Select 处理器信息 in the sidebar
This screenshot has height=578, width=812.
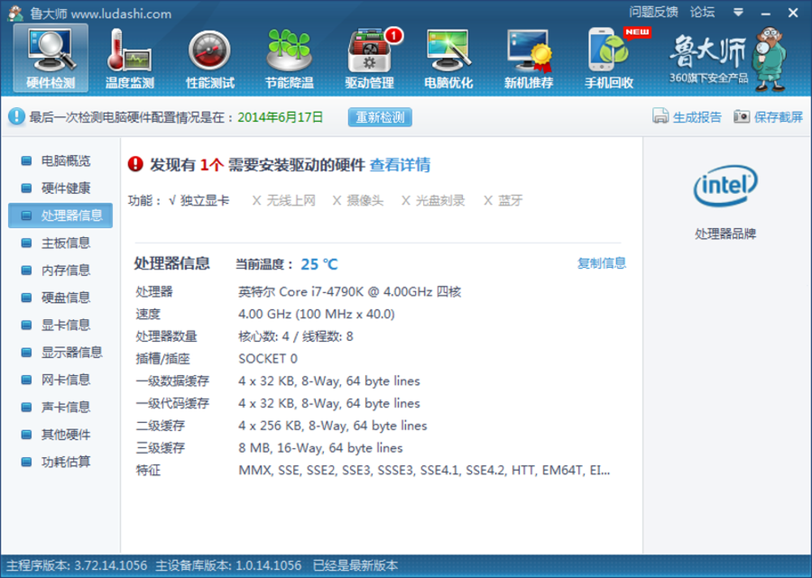(61, 215)
